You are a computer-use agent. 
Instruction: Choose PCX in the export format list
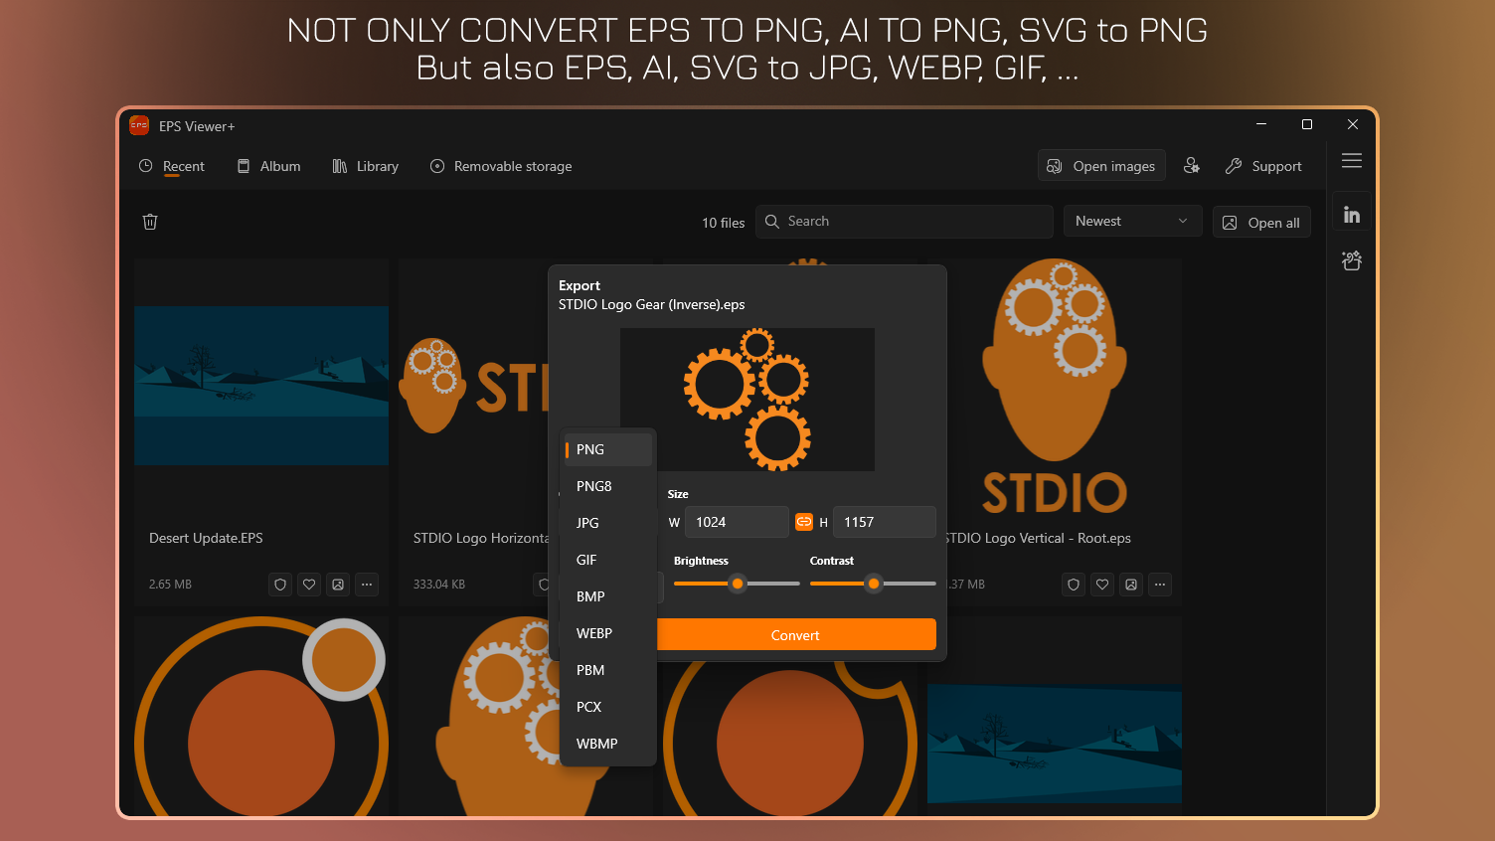tap(608, 707)
